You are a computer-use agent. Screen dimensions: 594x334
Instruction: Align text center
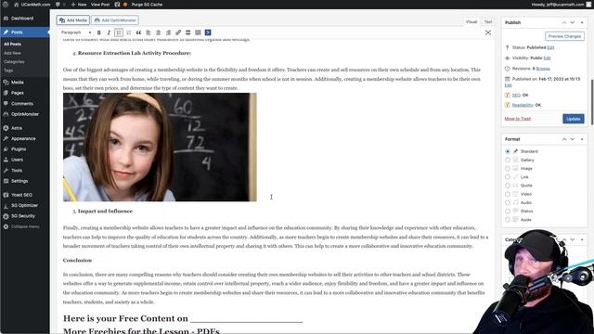159,32
